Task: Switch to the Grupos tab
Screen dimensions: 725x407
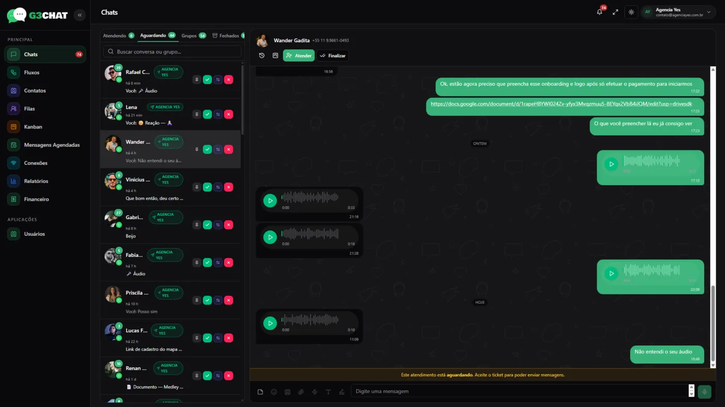Action: [x=194, y=36]
